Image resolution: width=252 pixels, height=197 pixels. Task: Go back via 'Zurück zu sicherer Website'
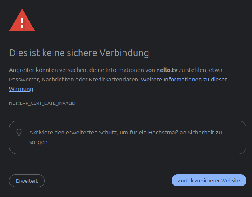[x=209, y=180]
